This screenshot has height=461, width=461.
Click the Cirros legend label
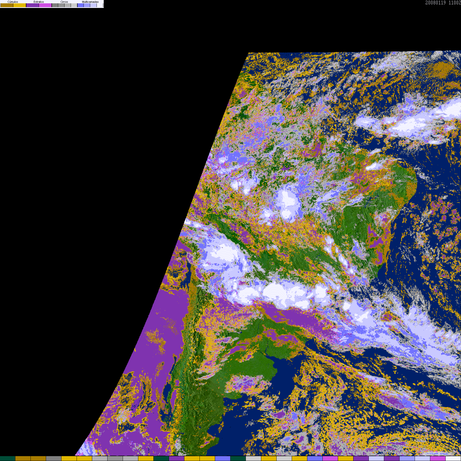[64, 2]
